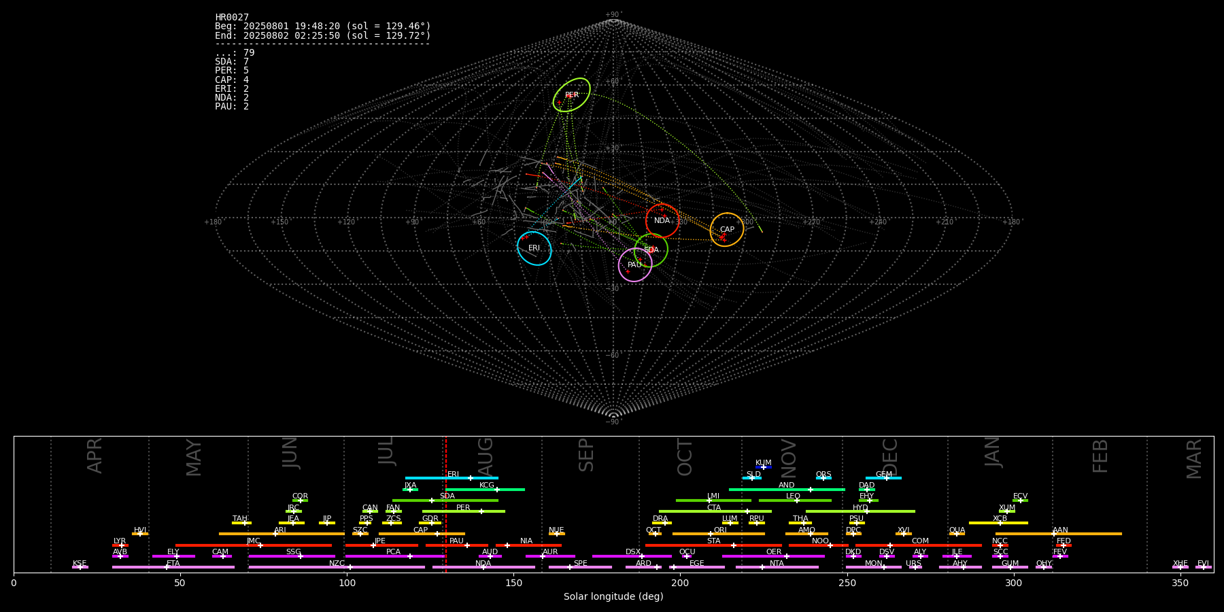The image size is (1224, 612).
Task: Click the ARI shower label in timeline
Action: (280, 530)
